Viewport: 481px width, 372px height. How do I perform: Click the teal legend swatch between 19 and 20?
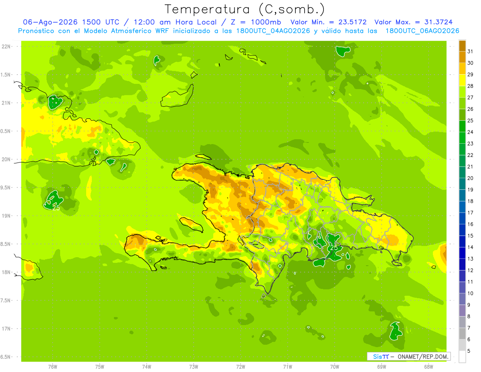tap(462, 184)
